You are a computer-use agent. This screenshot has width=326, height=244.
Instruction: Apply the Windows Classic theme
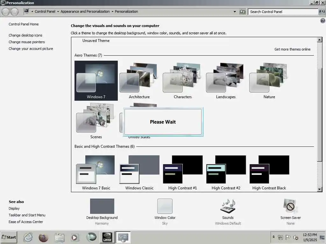[x=139, y=173]
